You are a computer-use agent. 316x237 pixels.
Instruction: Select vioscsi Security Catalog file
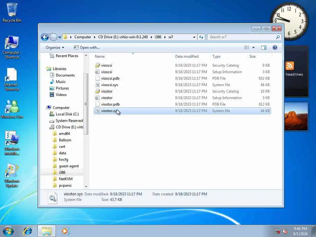pos(182,65)
